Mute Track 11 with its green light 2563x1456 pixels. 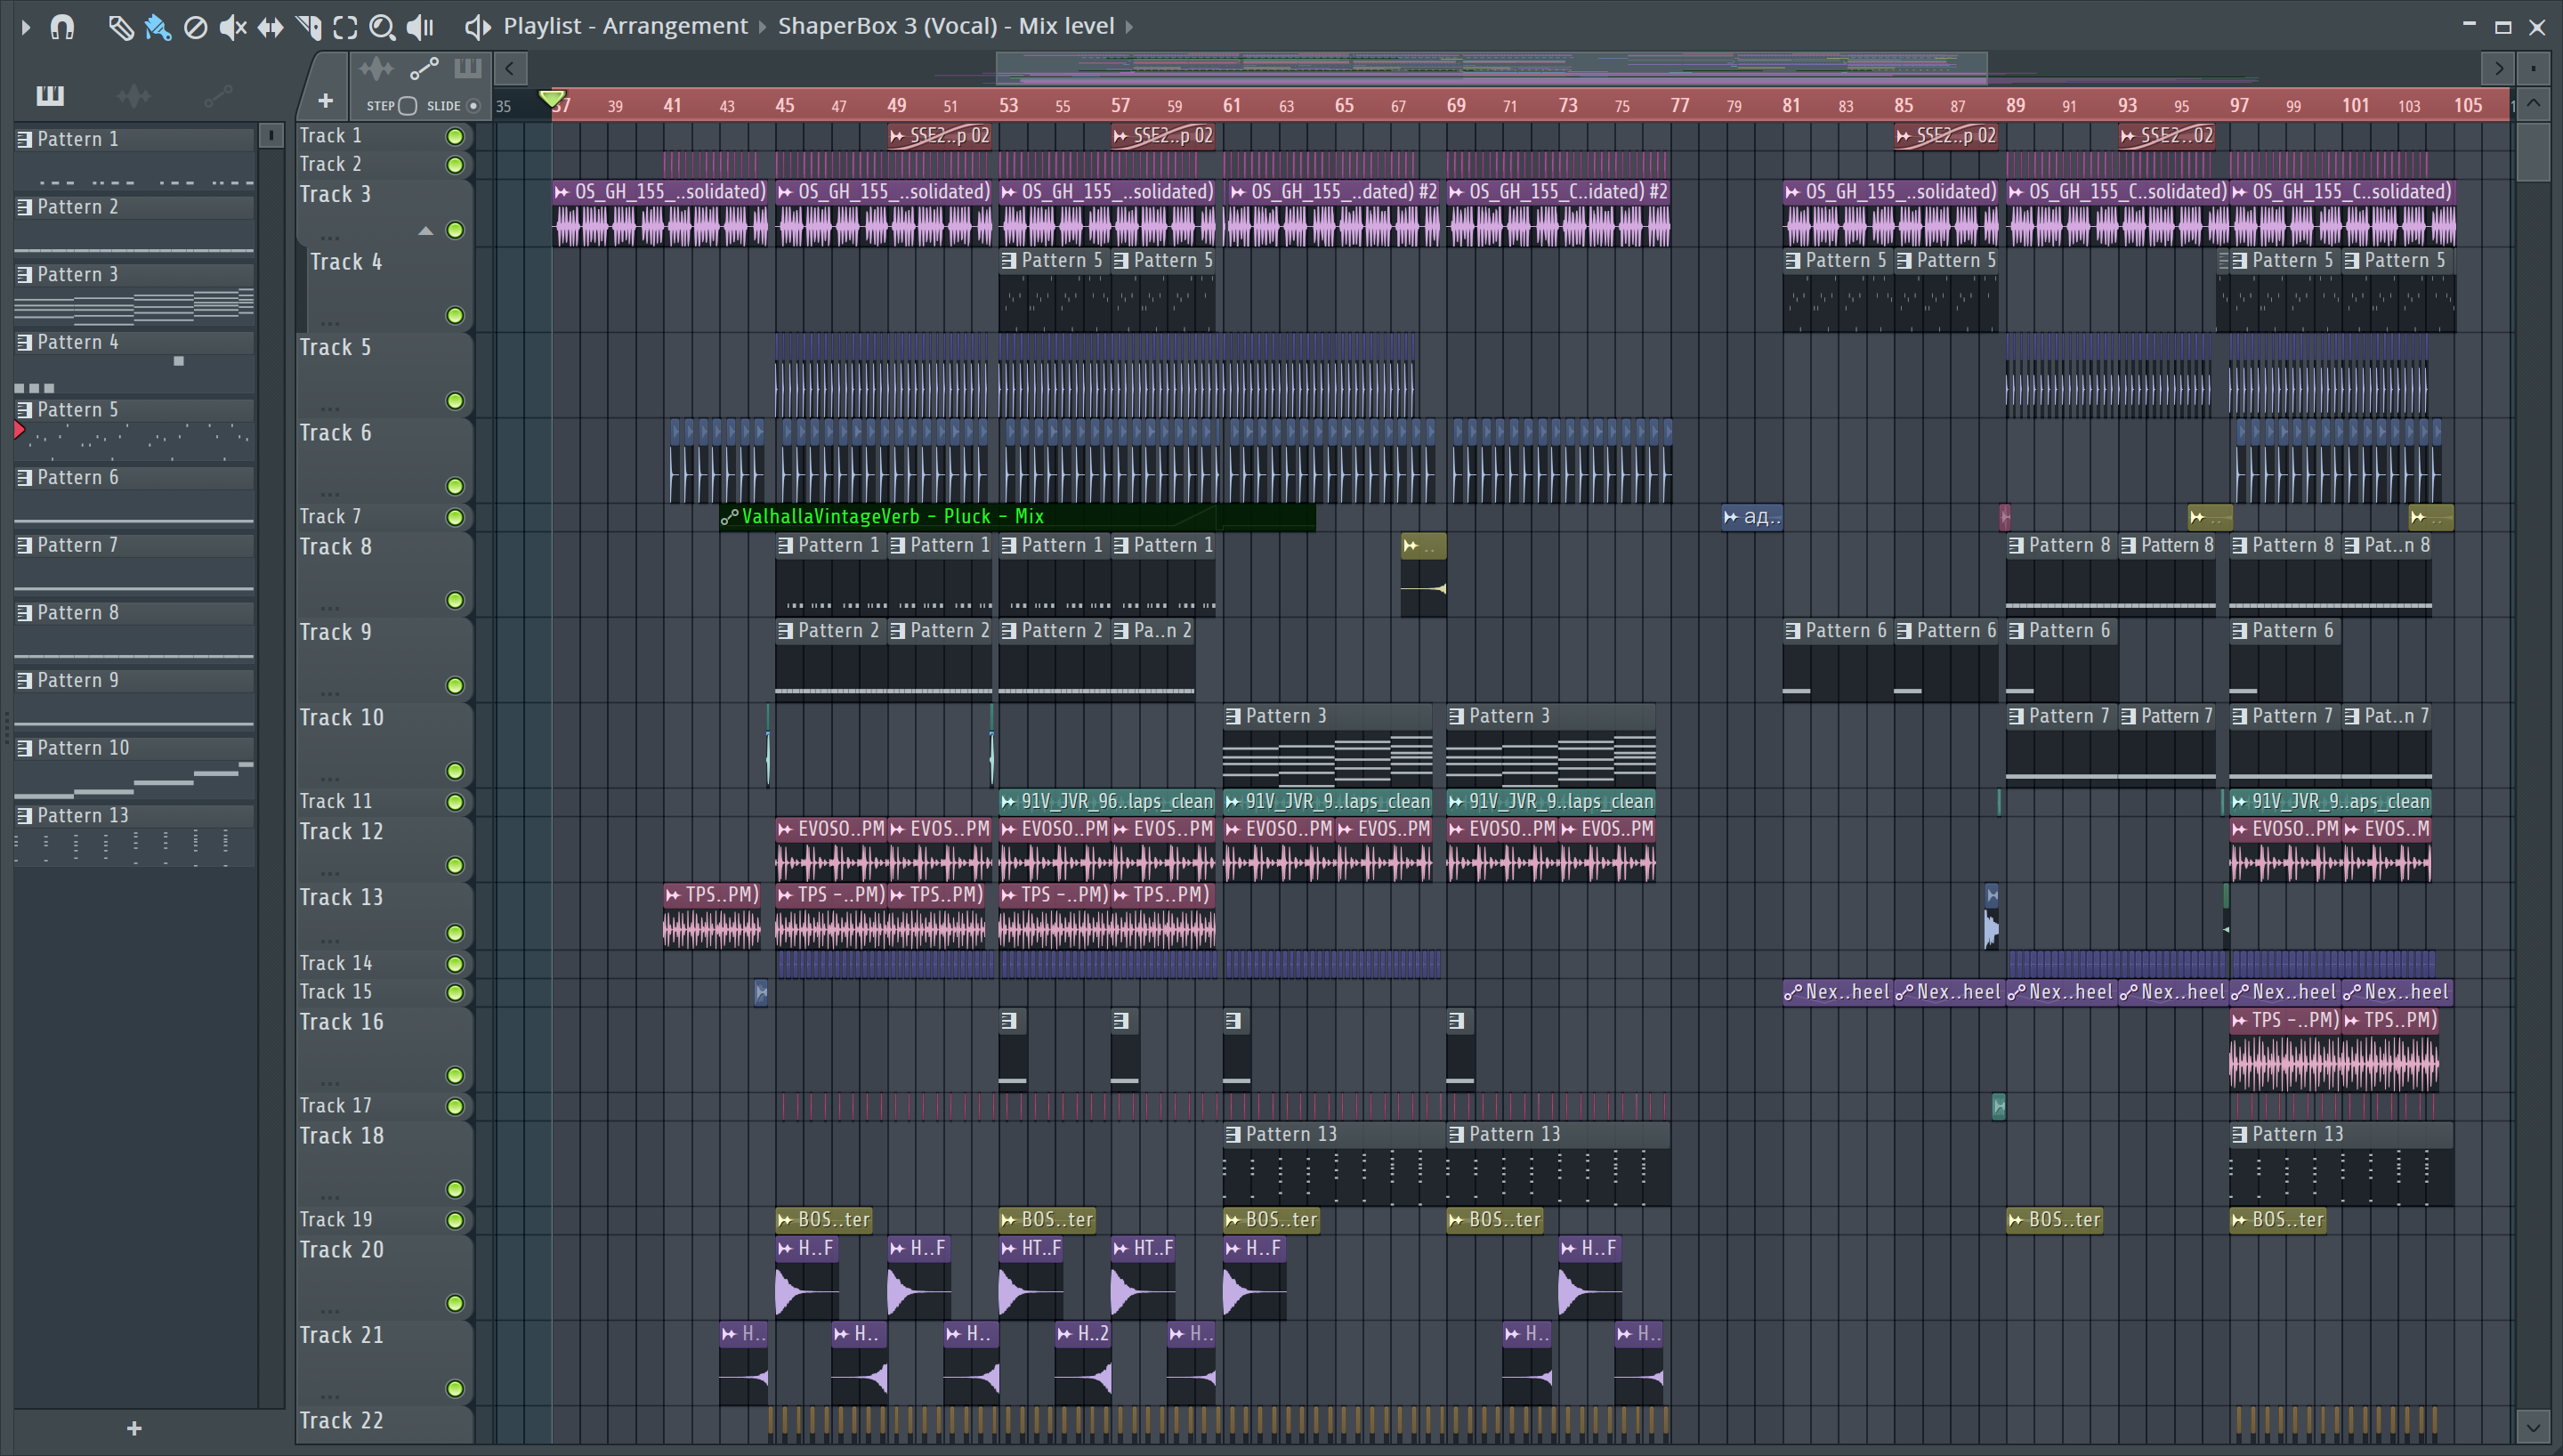(455, 802)
